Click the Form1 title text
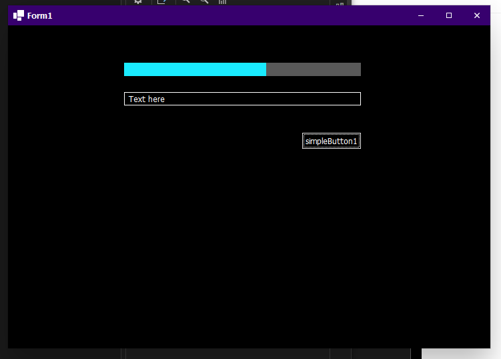 tap(39, 15)
